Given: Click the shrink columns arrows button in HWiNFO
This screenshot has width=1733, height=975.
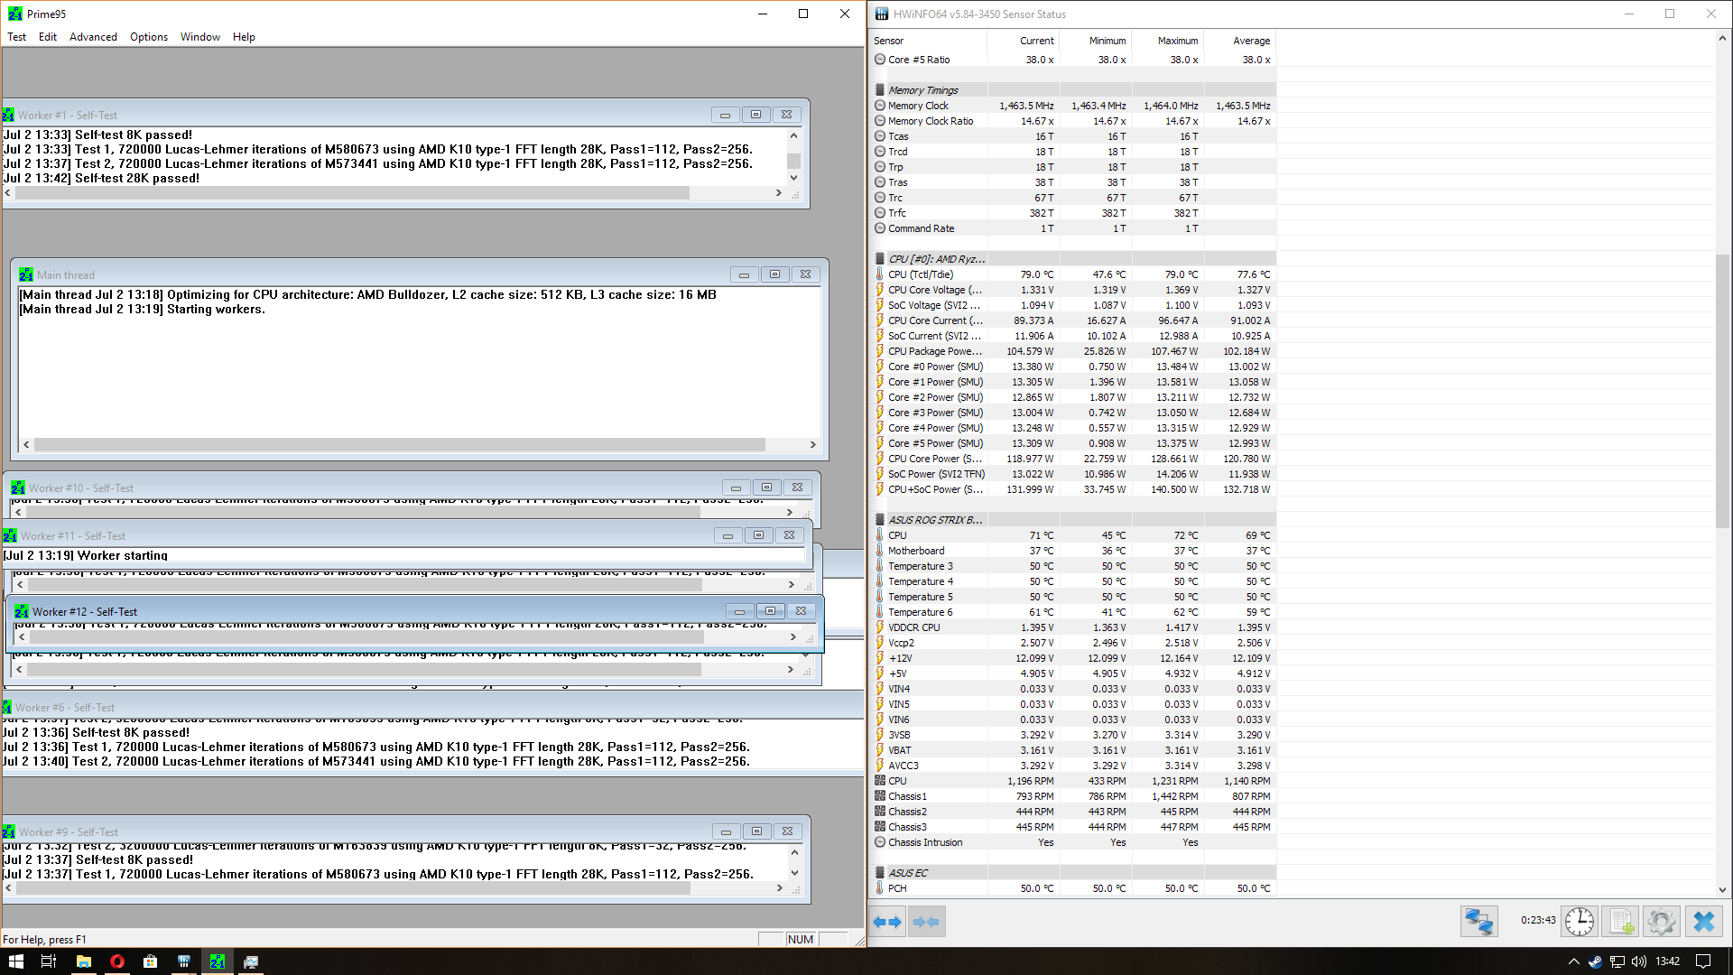Looking at the screenshot, I should tap(926, 922).
